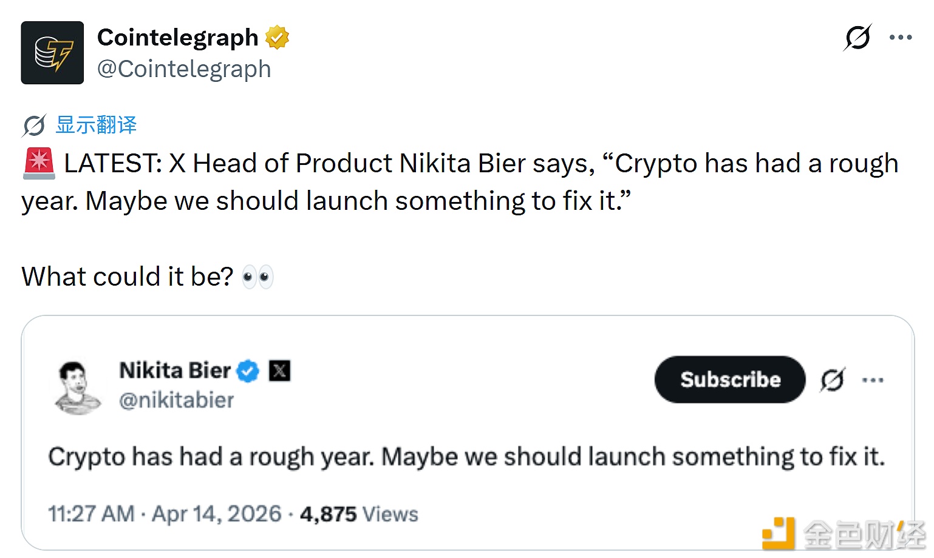Open the @Cointelegraph handle link
Screen dimensions: 934x558
(x=184, y=69)
